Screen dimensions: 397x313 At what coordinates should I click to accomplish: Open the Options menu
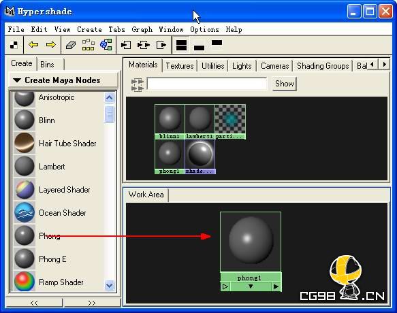pos(204,30)
